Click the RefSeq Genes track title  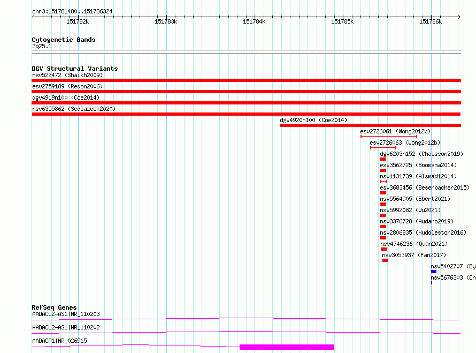[x=54, y=307]
